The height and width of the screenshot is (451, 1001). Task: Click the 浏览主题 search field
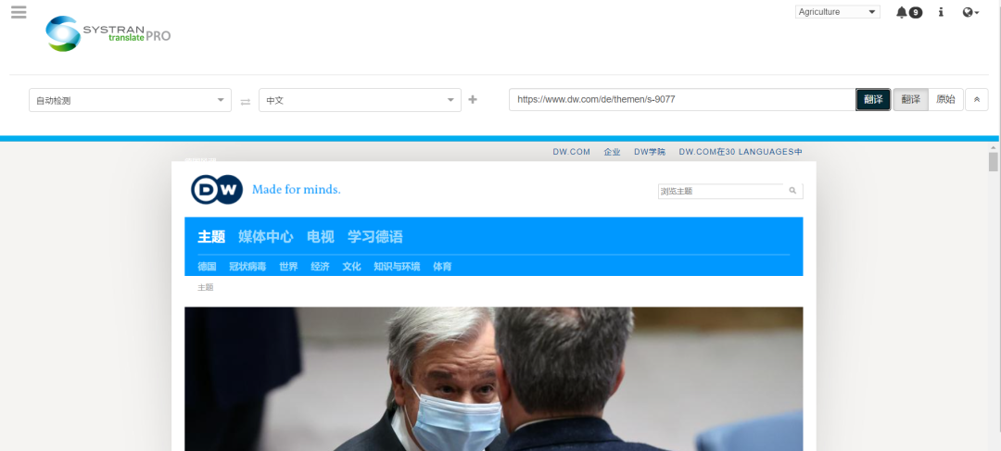[x=721, y=191]
